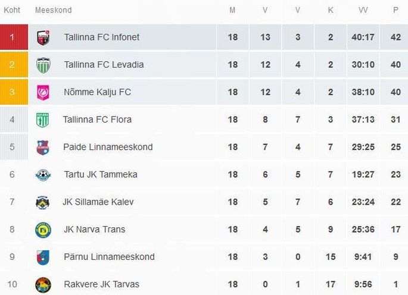Click the pink Nõmme Kalju FC logo

(43, 92)
